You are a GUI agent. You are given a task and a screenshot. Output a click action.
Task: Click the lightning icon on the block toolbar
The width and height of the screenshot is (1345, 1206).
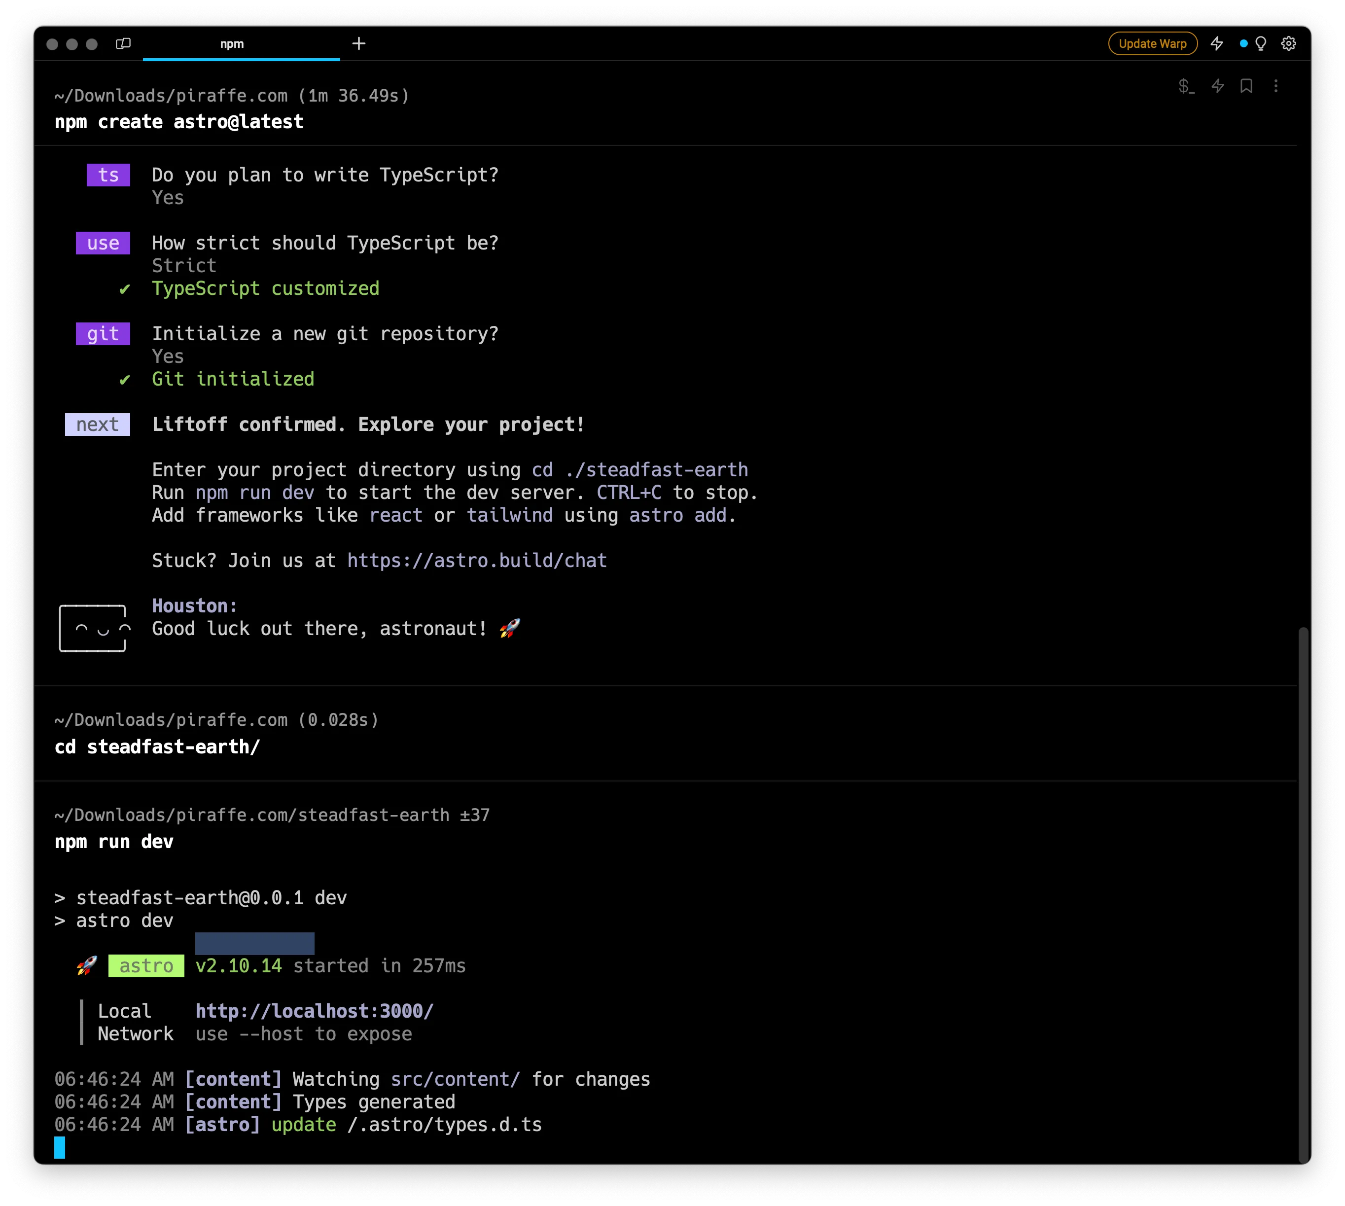click(x=1218, y=86)
